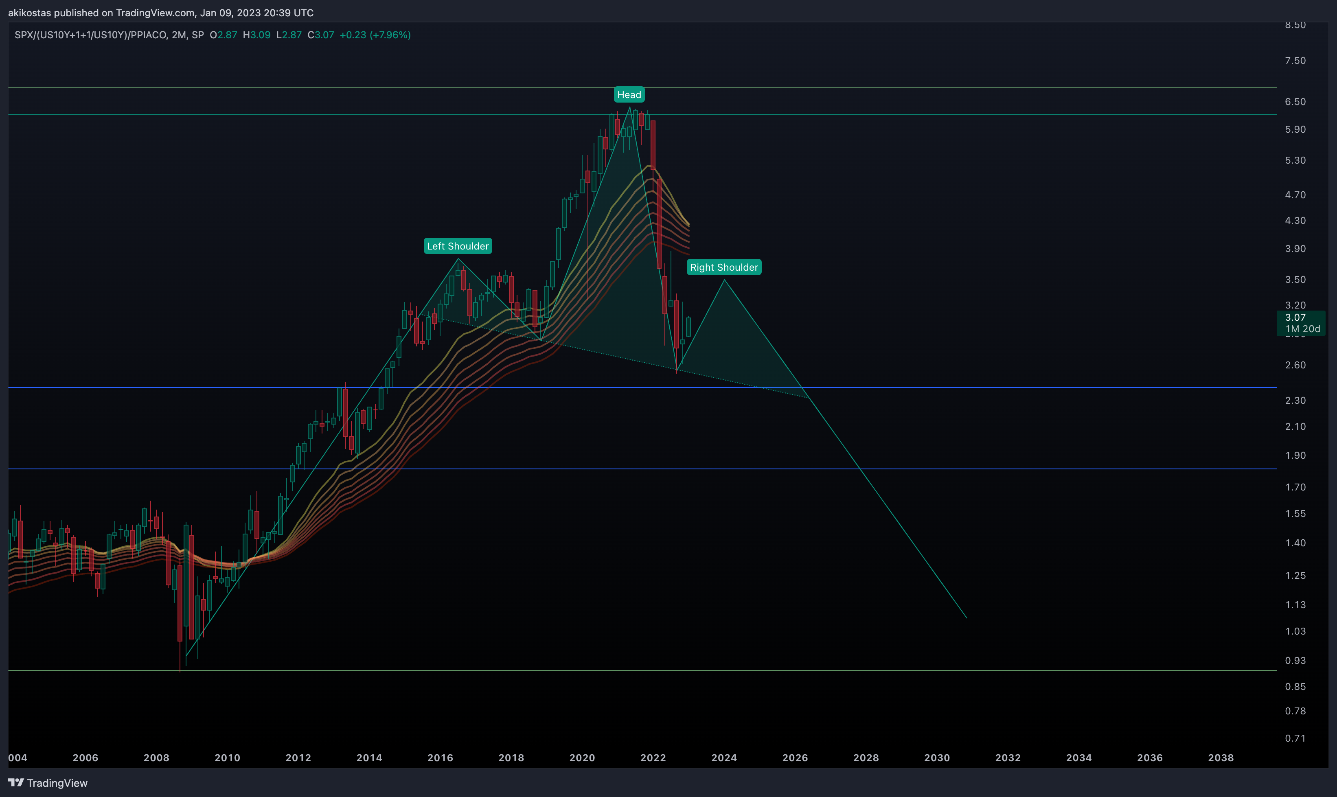The width and height of the screenshot is (1337, 797).
Task: Click the 2.60 price scale label
Action: [x=1295, y=365]
